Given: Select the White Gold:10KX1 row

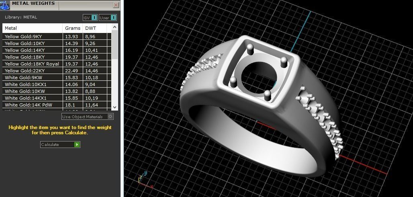Looking at the screenshot, I should pos(57,84).
